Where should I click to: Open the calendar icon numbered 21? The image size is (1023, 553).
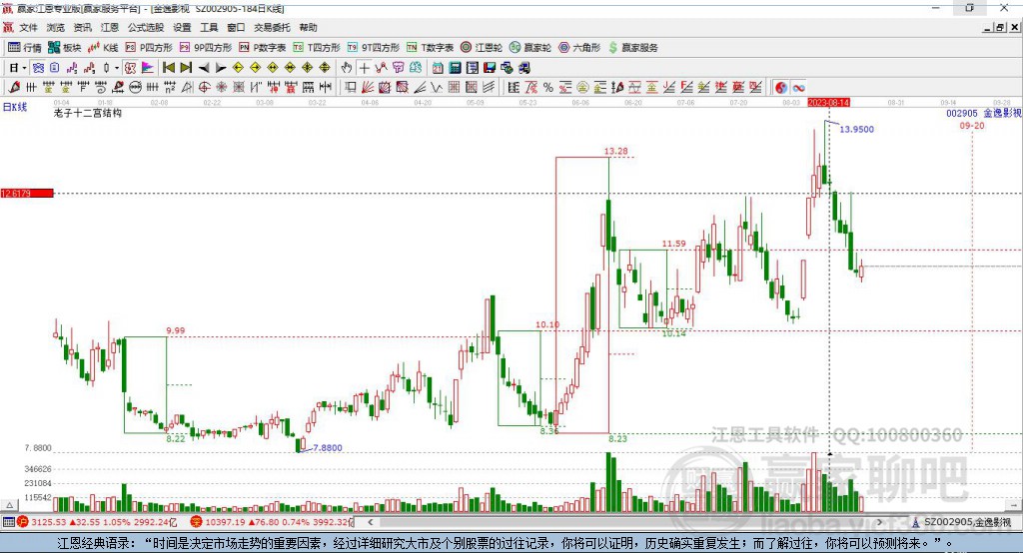[438, 68]
